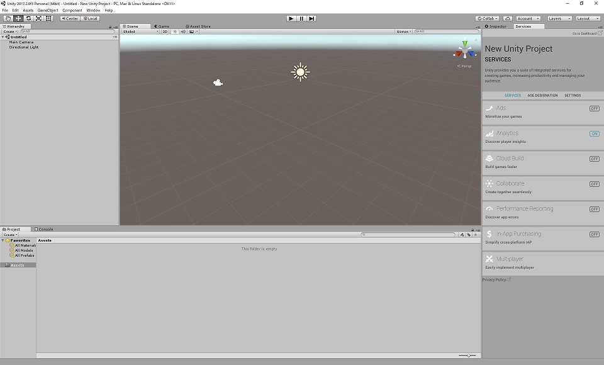
Task: Turn off the Analytics service toggle
Action: coord(595,134)
